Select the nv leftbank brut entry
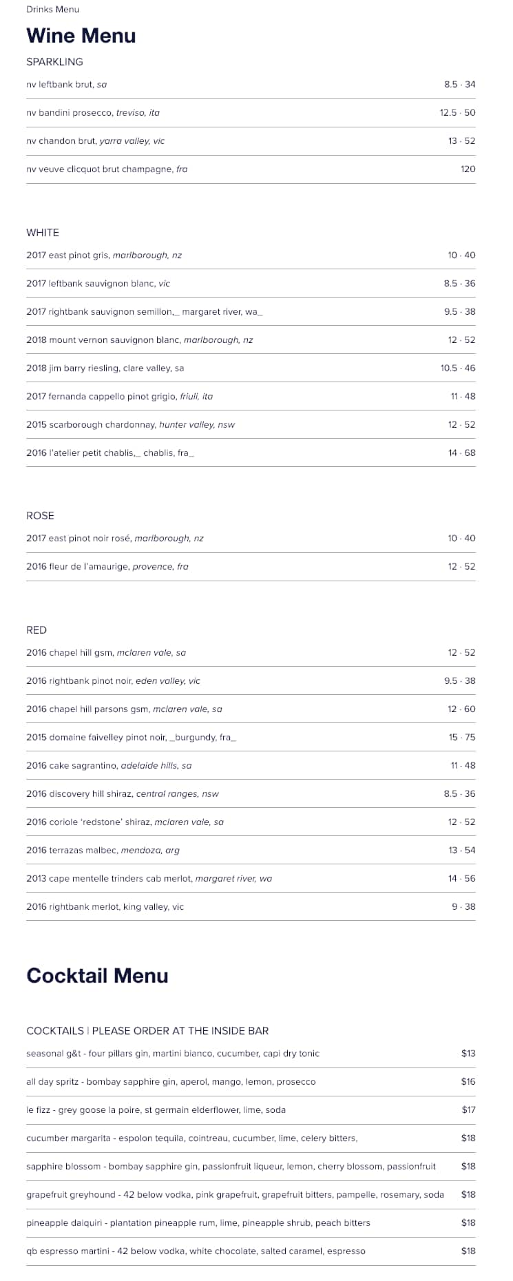The image size is (513, 1281). click(x=67, y=85)
